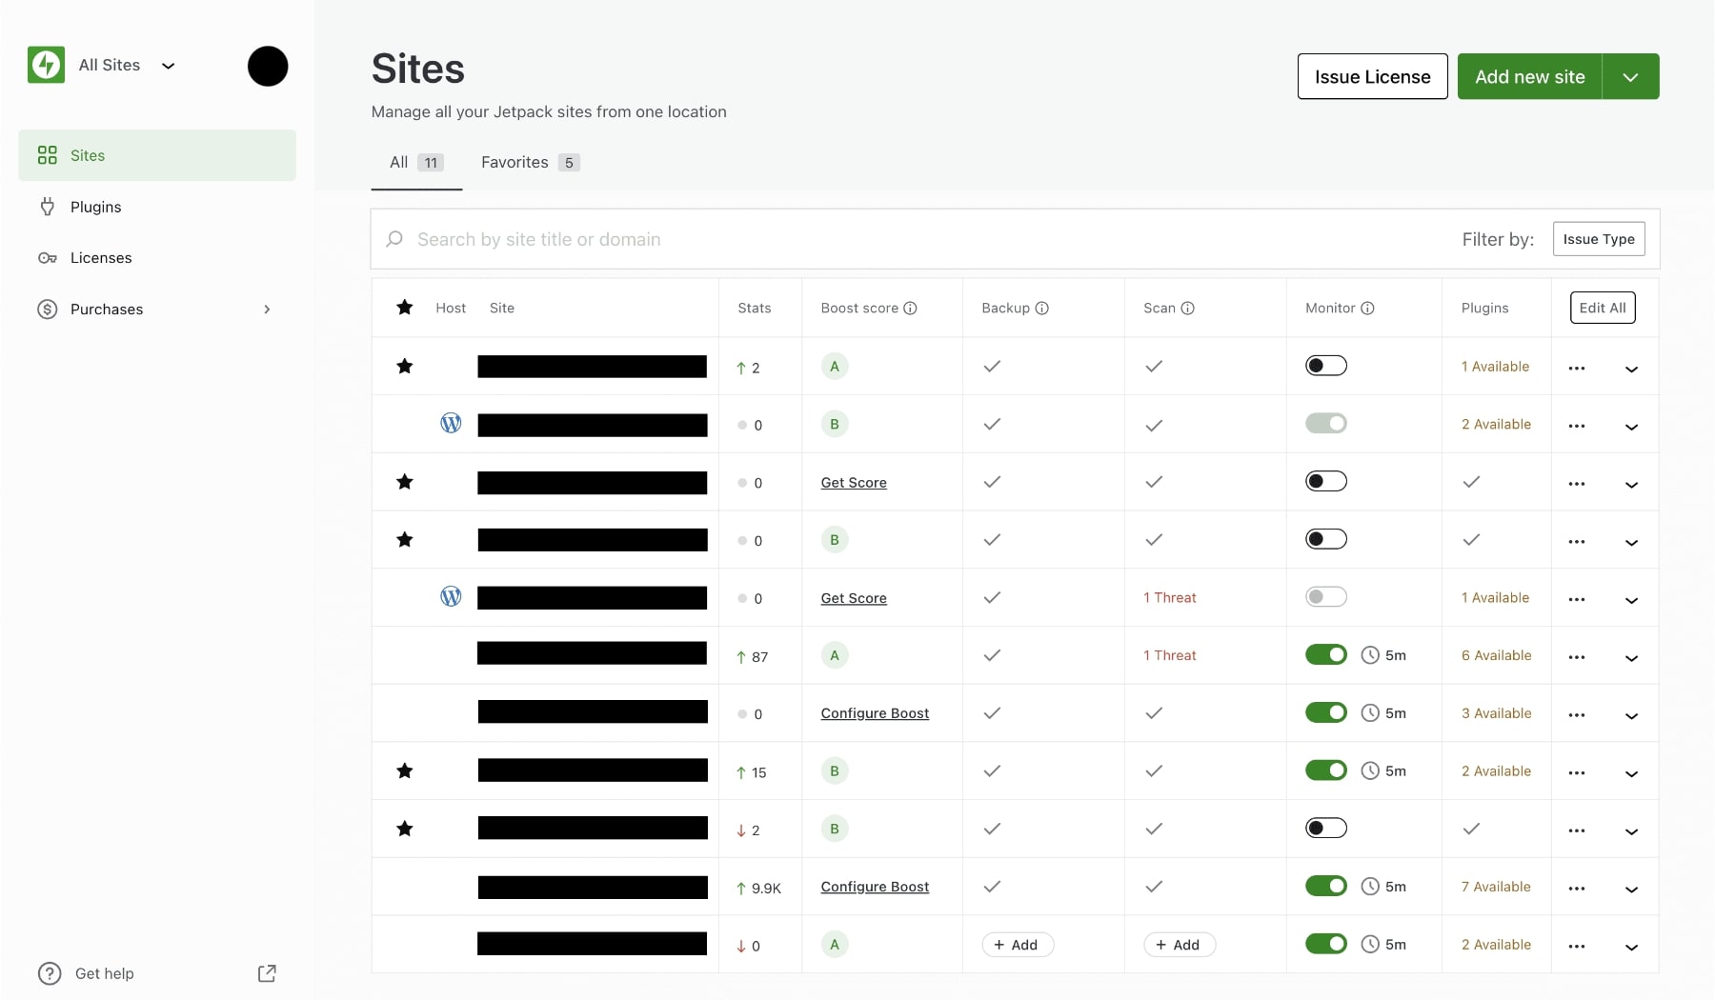This screenshot has width=1715, height=1000.
Task: Click the Jetpack logo
Action: pos(45,65)
